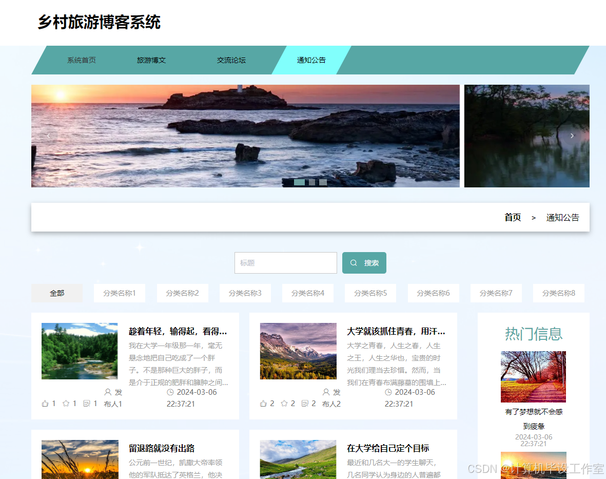Filter by 分类名称3
Viewport: 606px width, 479px height.
[245, 293]
